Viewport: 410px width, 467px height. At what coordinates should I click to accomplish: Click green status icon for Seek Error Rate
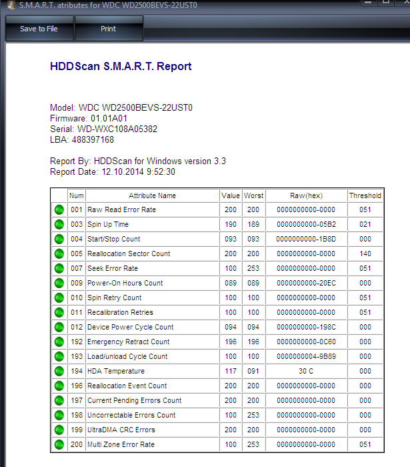pyautogui.click(x=59, y=268)
